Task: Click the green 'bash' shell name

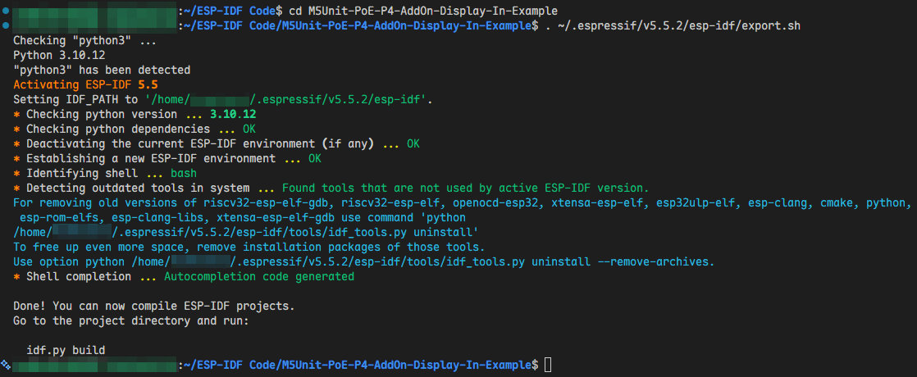Action: 184,174
